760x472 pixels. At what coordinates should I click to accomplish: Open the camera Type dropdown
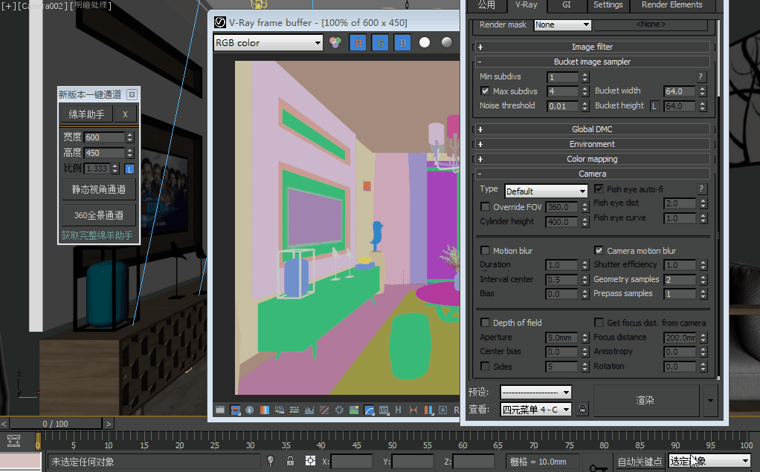545,191
